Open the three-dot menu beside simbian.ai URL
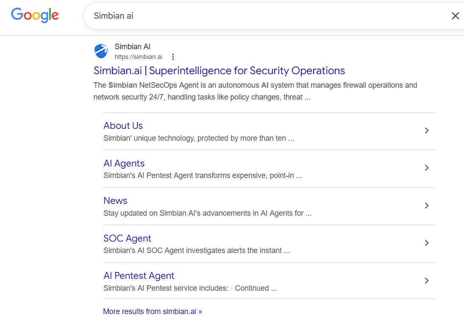This screenshot has height=328, width=464. click(173, 57)
